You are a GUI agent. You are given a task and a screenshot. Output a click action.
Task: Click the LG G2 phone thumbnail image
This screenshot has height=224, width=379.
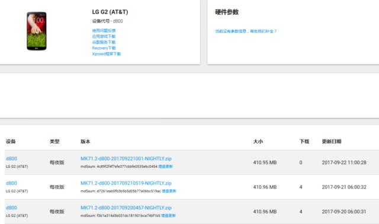point(37,31)
